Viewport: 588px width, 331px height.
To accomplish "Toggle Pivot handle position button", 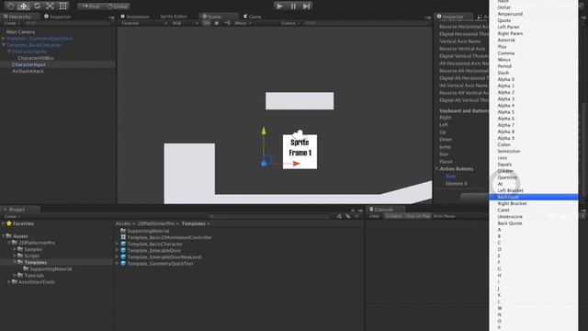I will click(x=91, y=6).
